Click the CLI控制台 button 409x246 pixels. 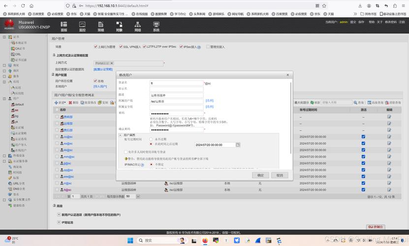[376, 227]
